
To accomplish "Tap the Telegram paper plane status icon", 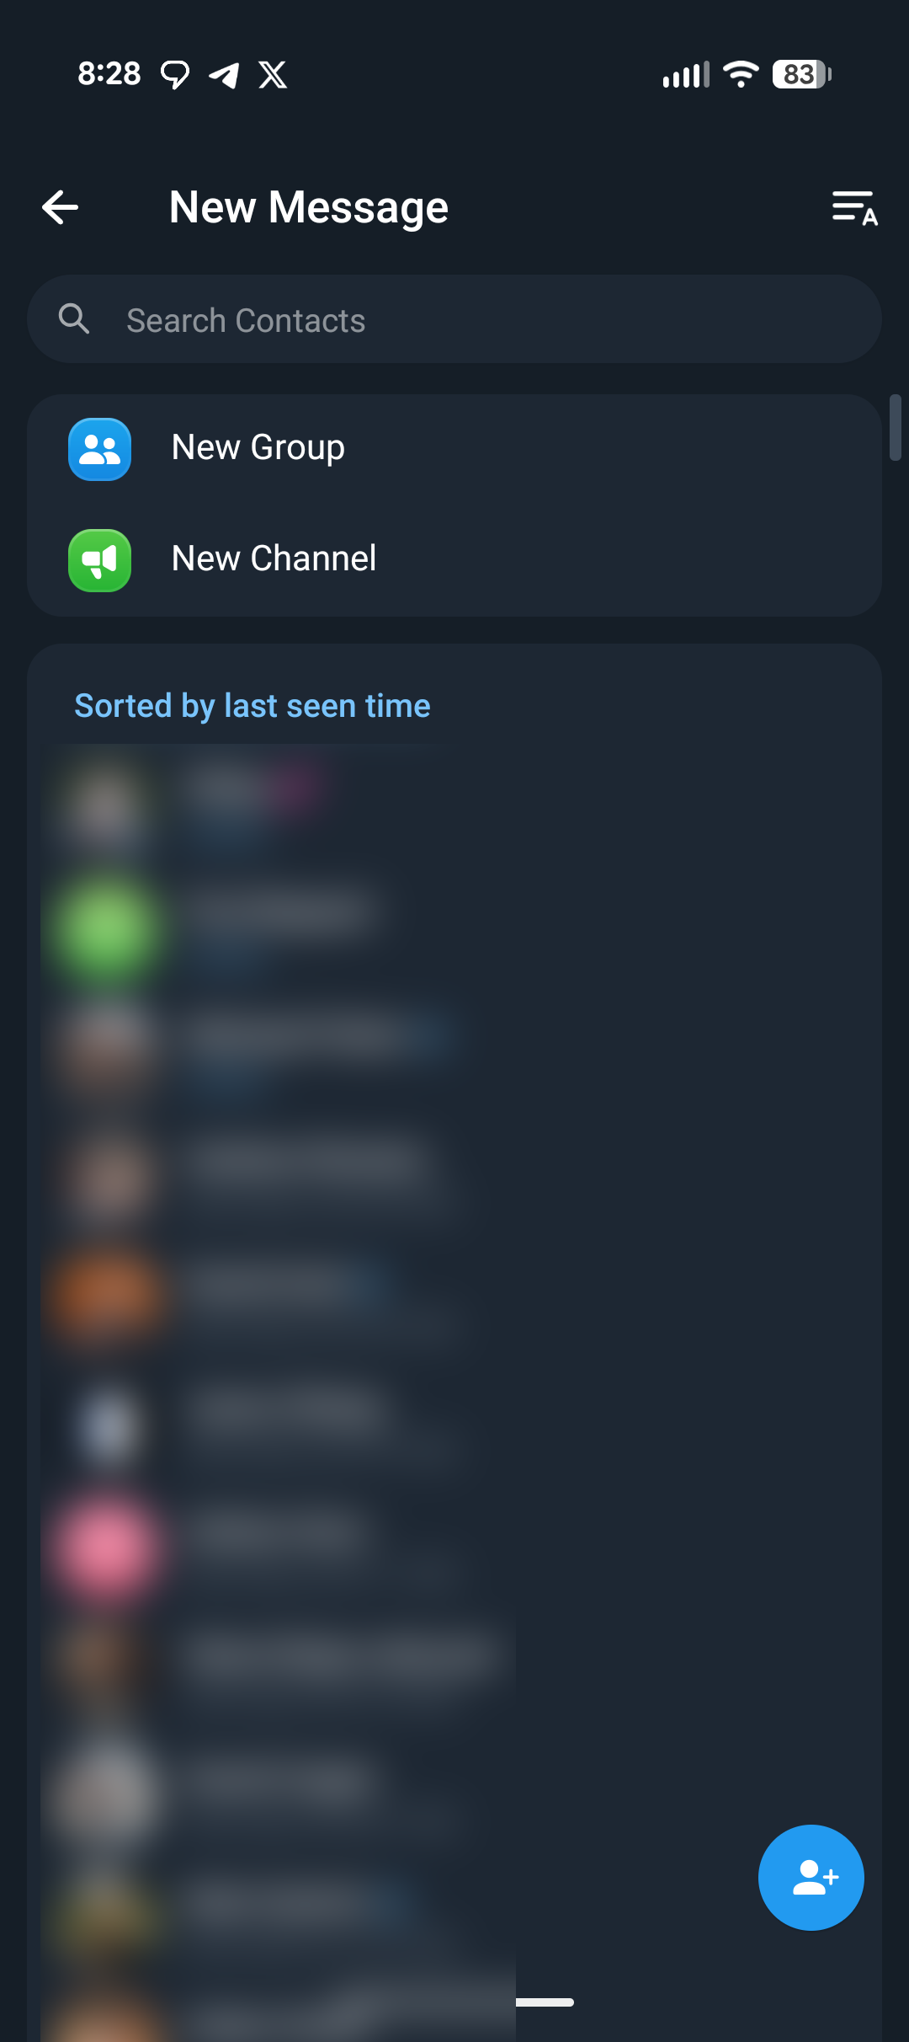I will 224,75.
